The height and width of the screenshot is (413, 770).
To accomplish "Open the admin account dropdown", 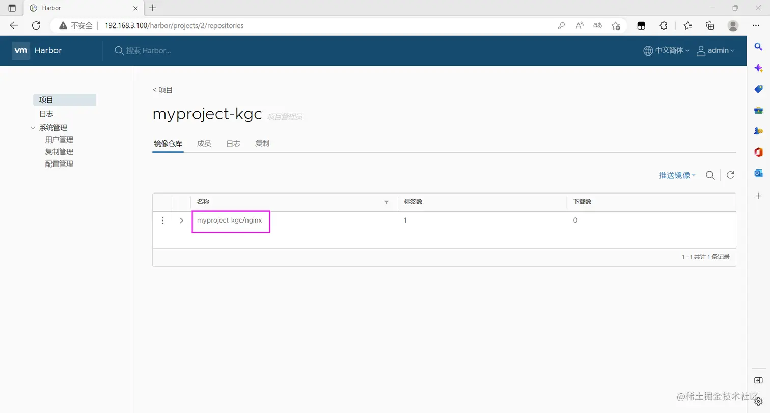I will tap(721, 50).
